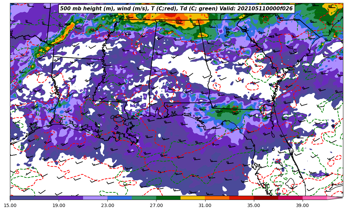Click the 35.00 colorbar tick label

[254, 205]
